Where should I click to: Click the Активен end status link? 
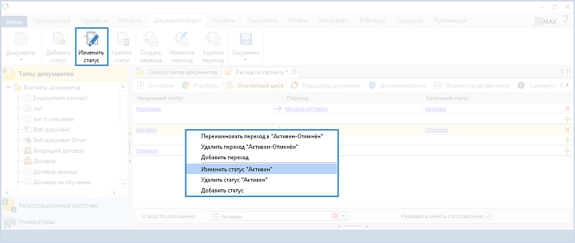pos(436,109)
